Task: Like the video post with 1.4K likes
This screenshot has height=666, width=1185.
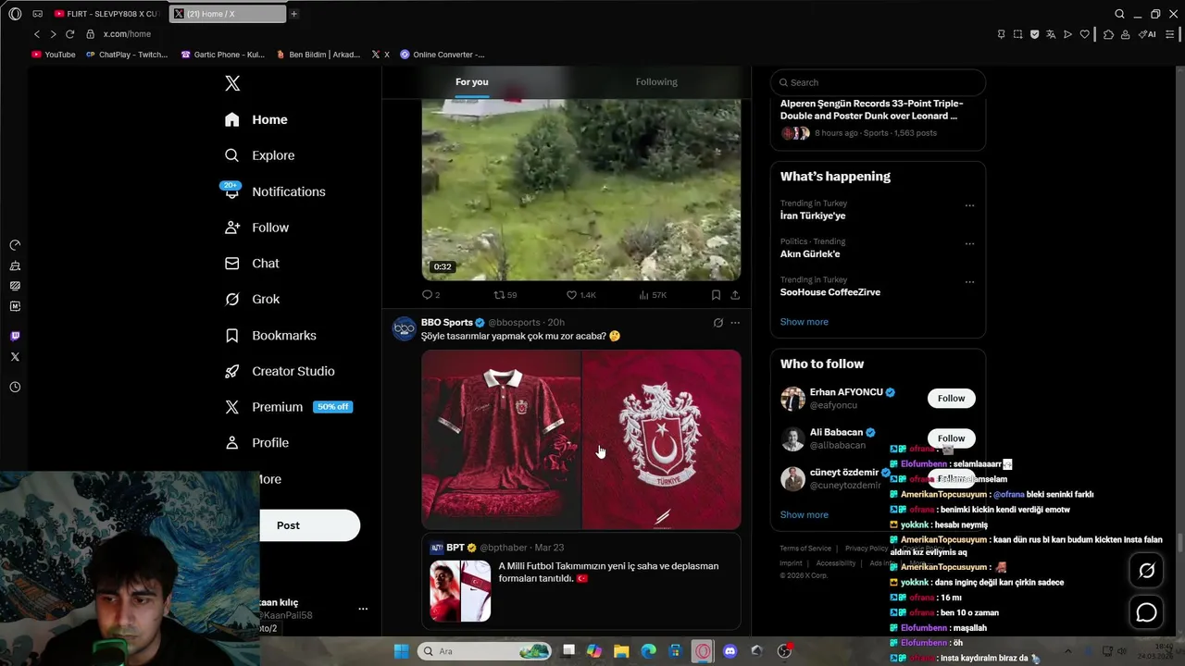Action: (581, 295)
